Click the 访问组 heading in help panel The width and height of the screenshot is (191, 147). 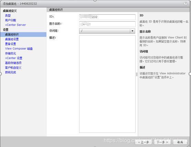pos(144,51)
